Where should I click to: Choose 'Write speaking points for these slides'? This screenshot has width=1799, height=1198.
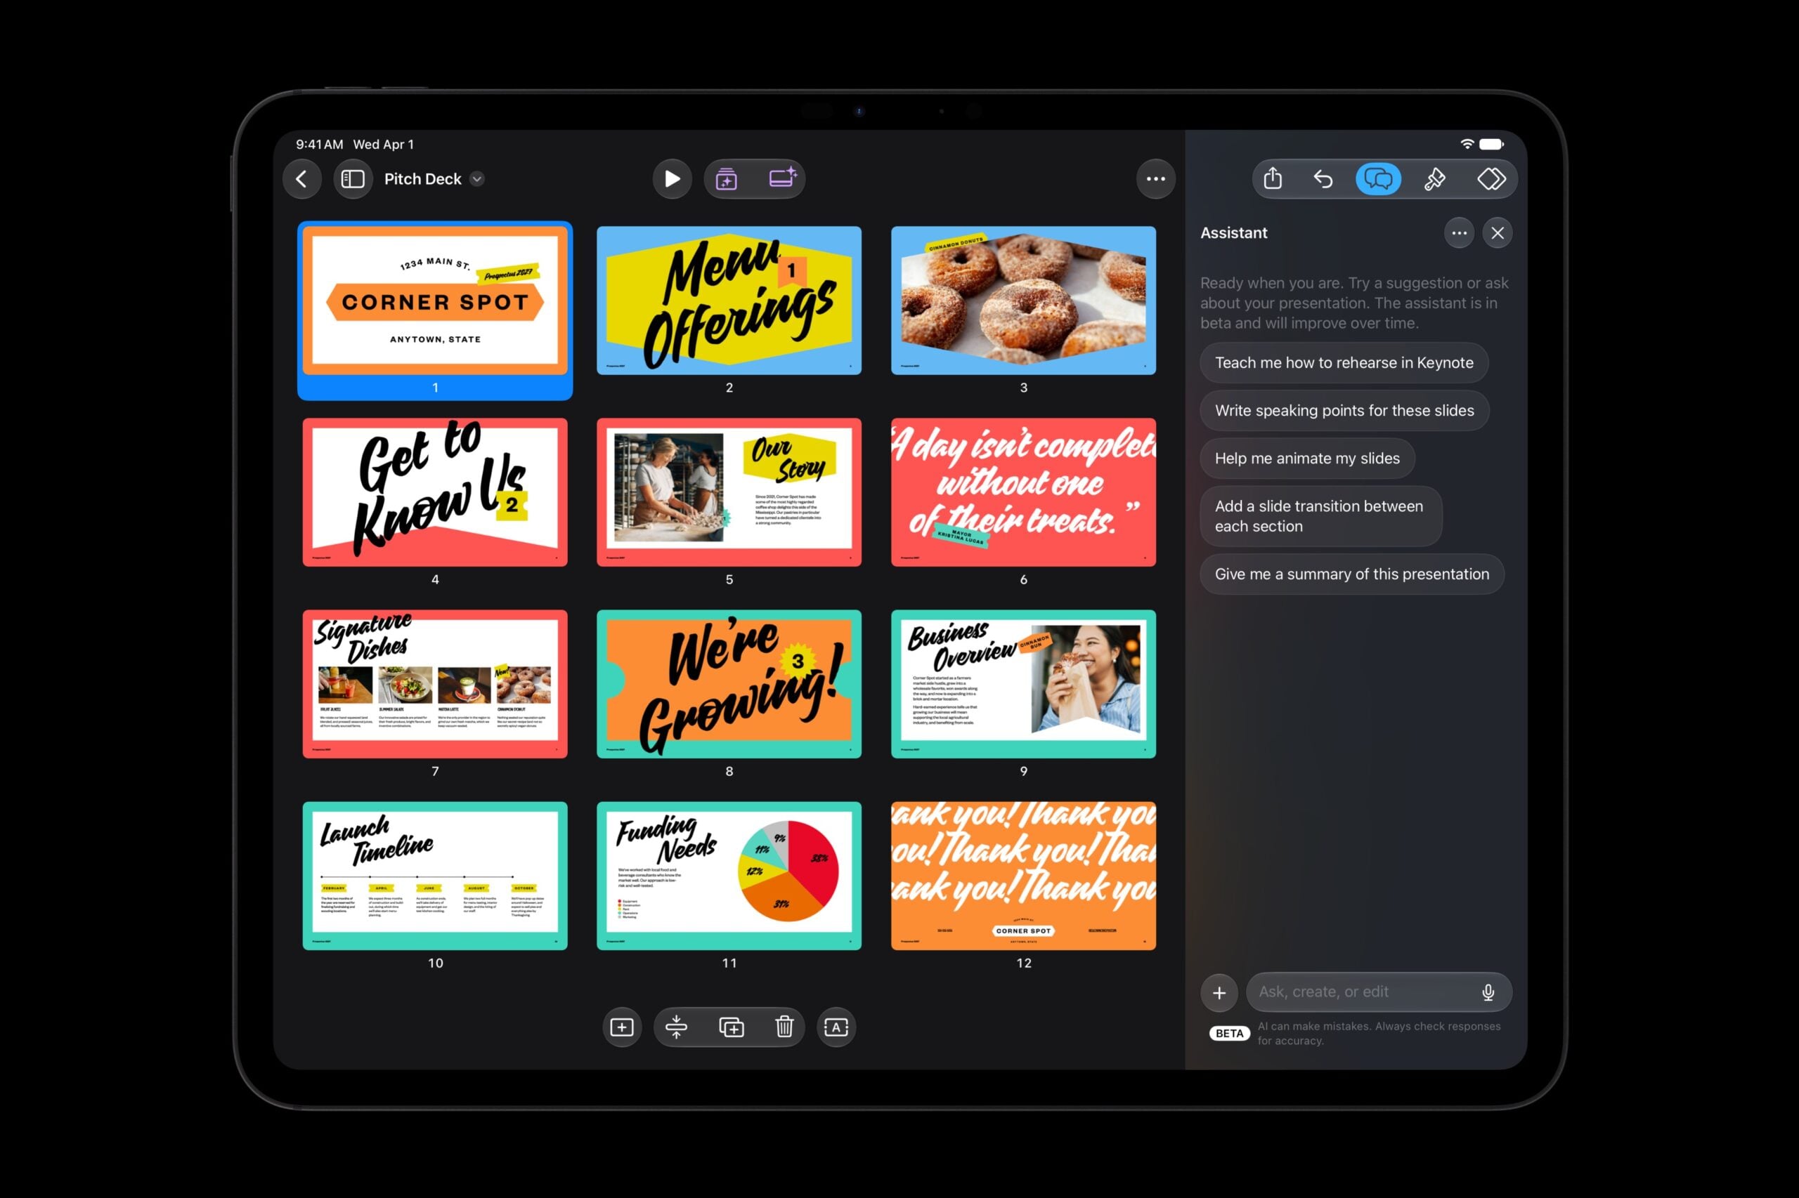(1344, 410)
